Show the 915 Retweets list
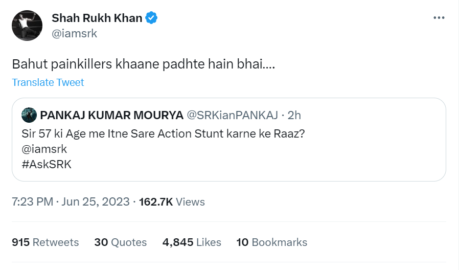459x270 pixels. 45,242
